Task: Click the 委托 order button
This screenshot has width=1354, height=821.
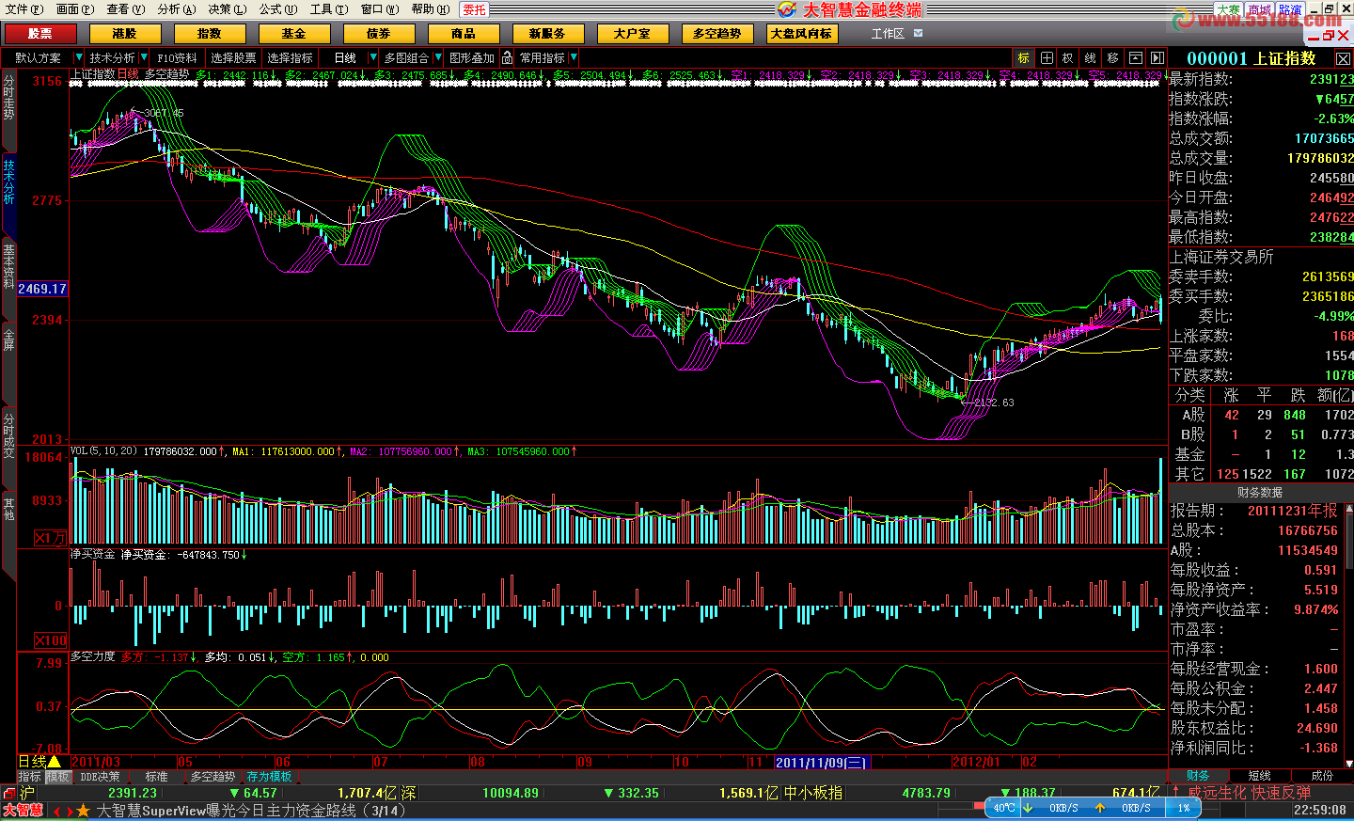Action: 475,9
